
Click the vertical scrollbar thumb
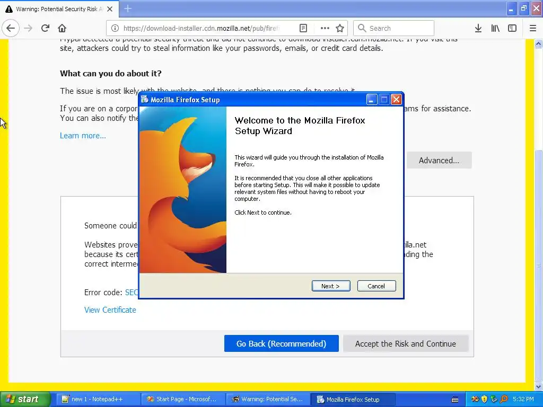pos(539,265)
